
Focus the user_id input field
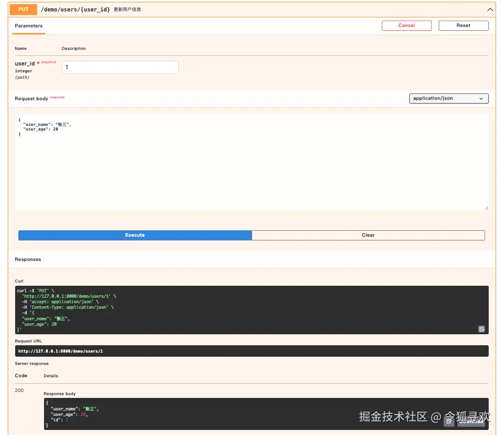(x=120, y=67)
